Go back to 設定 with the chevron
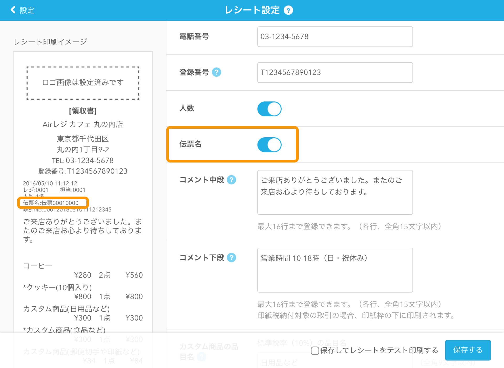The height and width of the screenshot is (368, 504). (13, 10)
